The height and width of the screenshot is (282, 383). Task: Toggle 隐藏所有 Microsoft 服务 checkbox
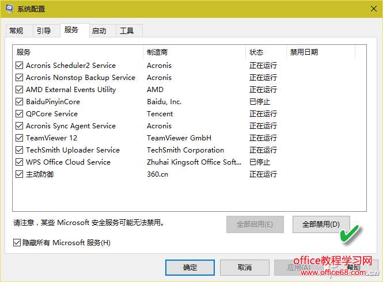(17, 243)
